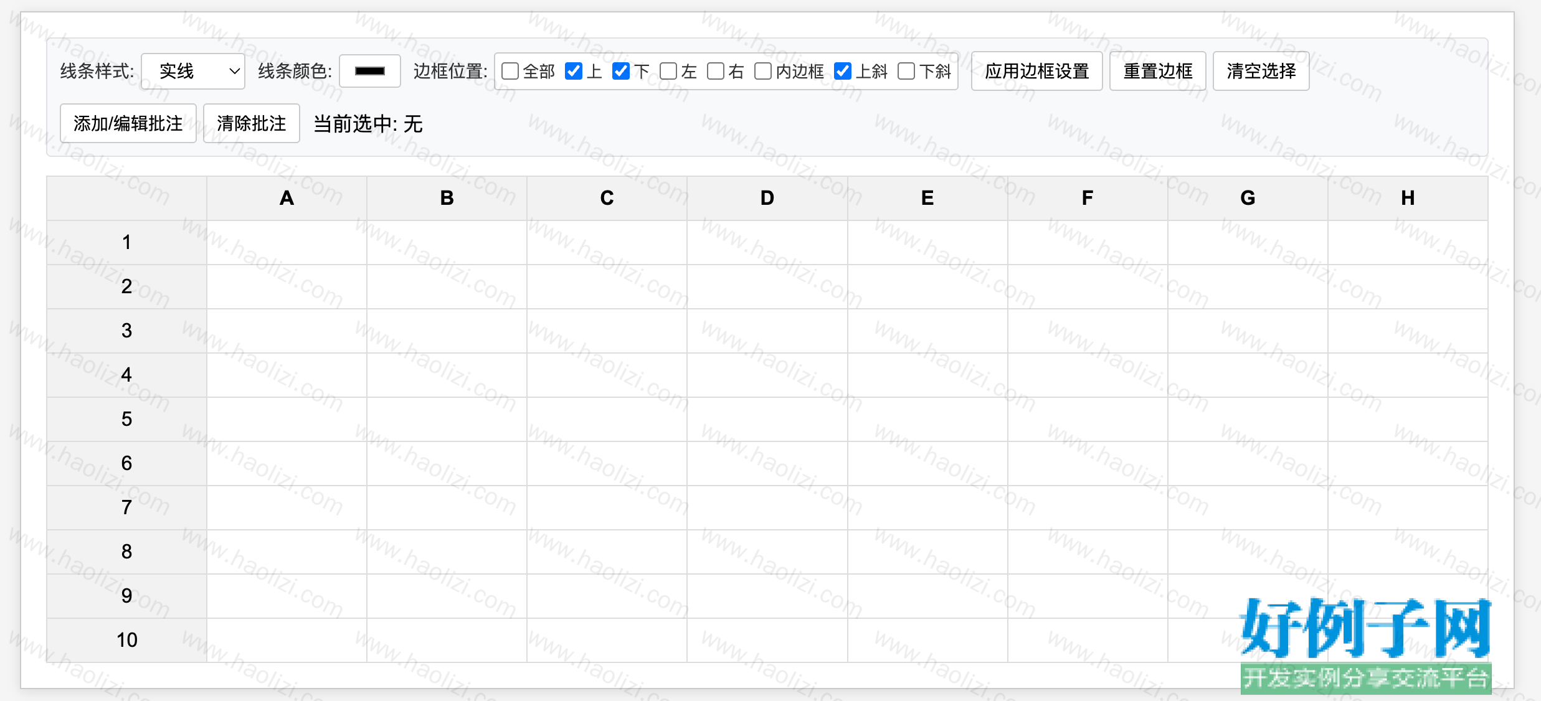This screenshot has height=701, width=1541.
Task: Click cell D8 in the grid
Action: click(767, 552)
